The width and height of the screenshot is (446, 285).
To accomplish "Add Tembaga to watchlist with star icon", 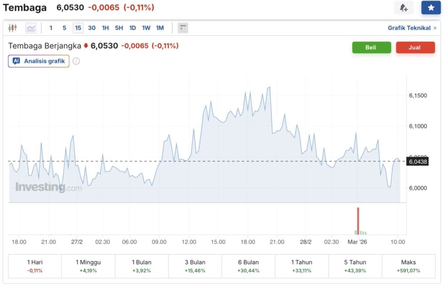I will coord(431,8).
